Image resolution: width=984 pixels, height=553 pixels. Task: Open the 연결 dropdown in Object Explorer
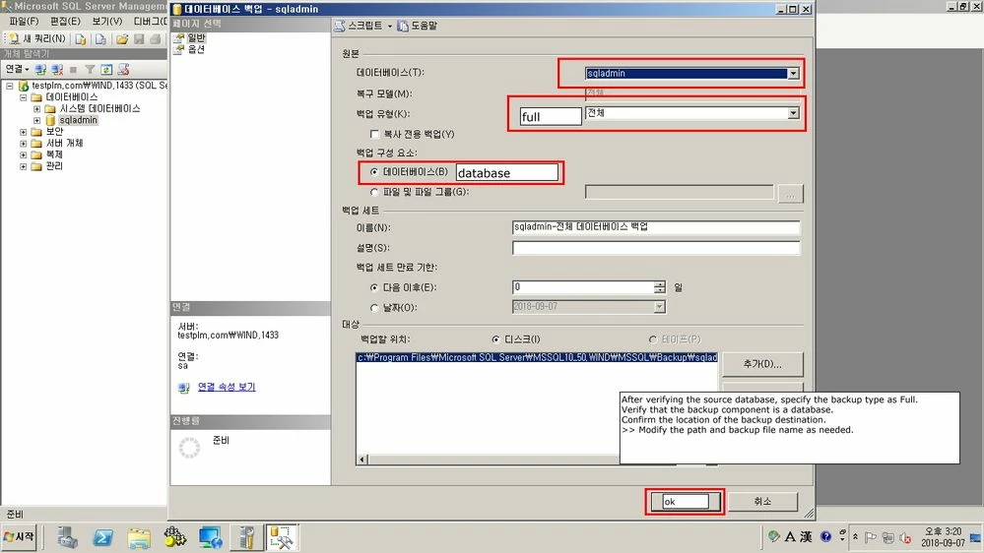click(x=17, y=69)
